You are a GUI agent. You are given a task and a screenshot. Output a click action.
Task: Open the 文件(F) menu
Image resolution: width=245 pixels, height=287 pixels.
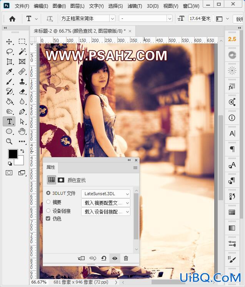(x=22, y=6)
